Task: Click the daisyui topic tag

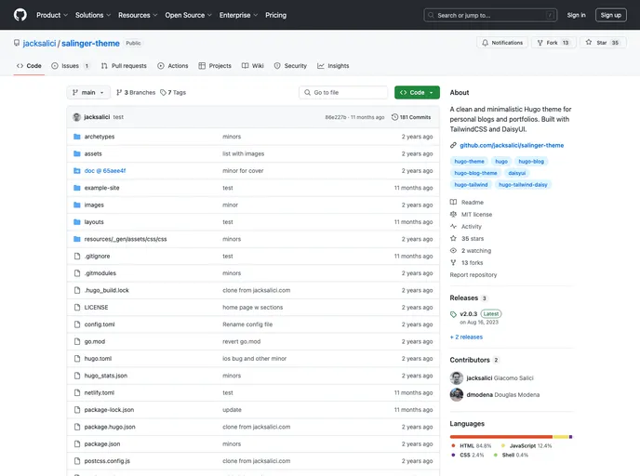Action: coord(516,173)
